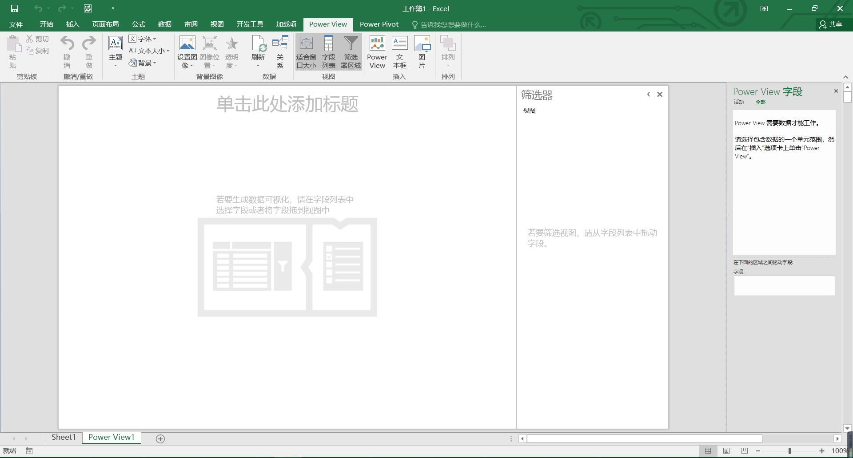
Task: Open the 背景 background dropdown
Action: pos(143,63)
